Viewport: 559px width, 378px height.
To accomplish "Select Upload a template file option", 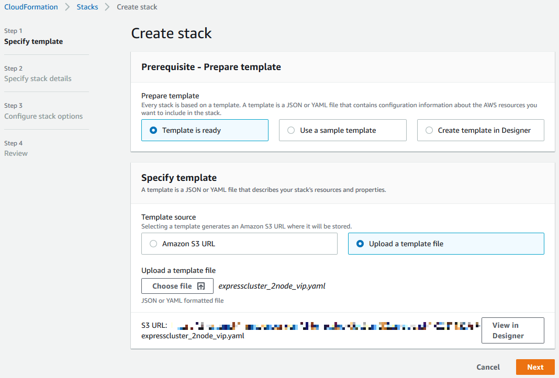I will (359, 244).
